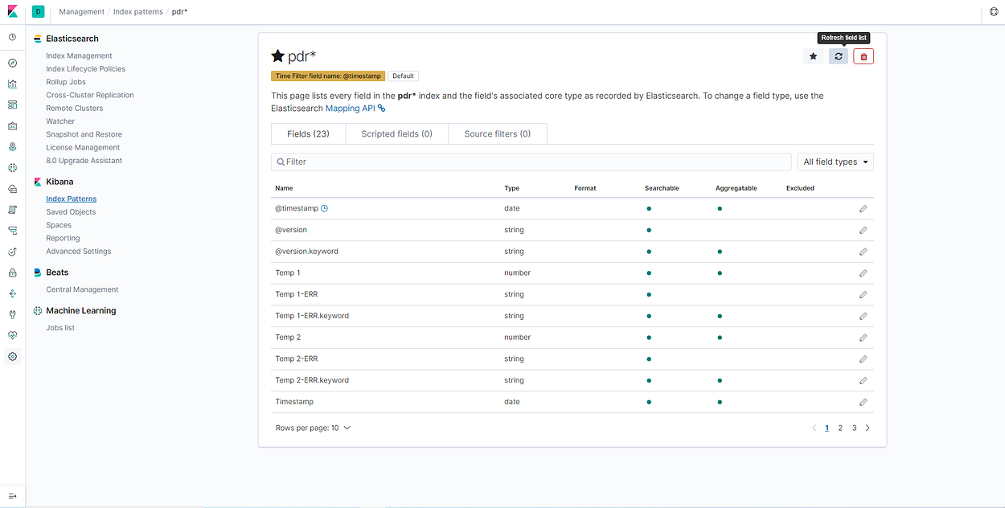Edit the Temp 1 field

pos(863,272)
